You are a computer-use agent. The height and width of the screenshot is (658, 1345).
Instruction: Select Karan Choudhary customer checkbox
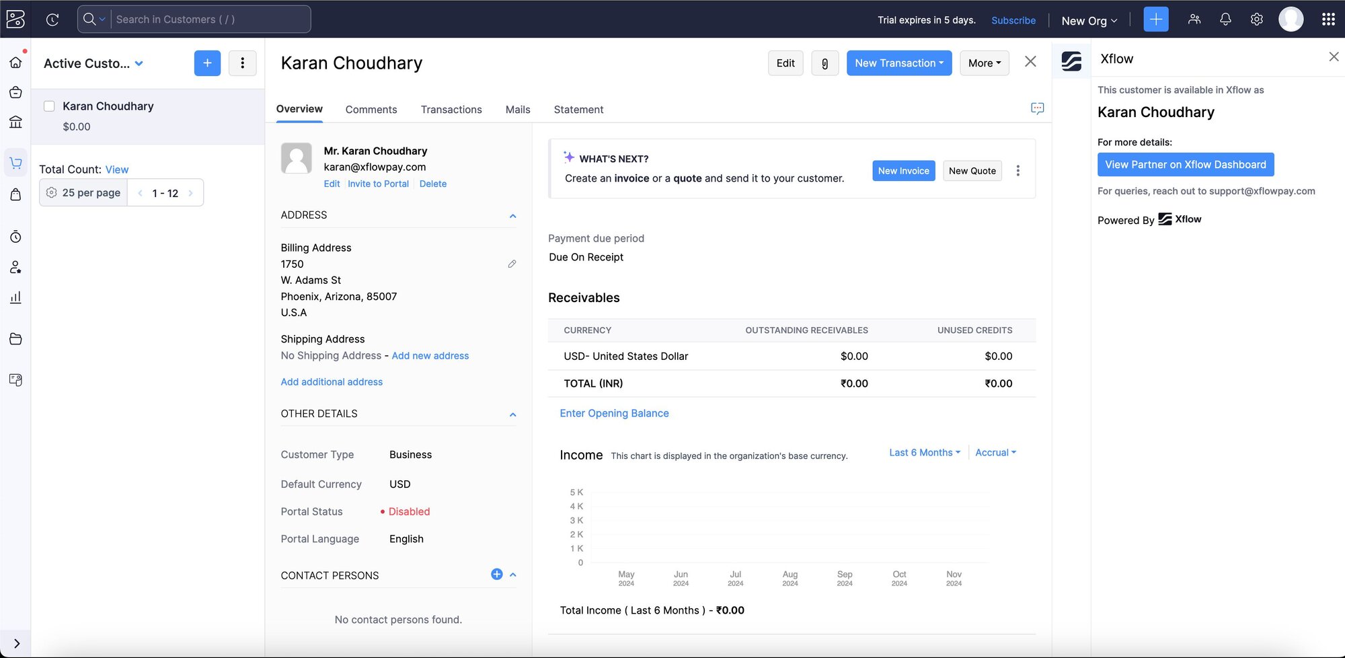pos(49,106)
